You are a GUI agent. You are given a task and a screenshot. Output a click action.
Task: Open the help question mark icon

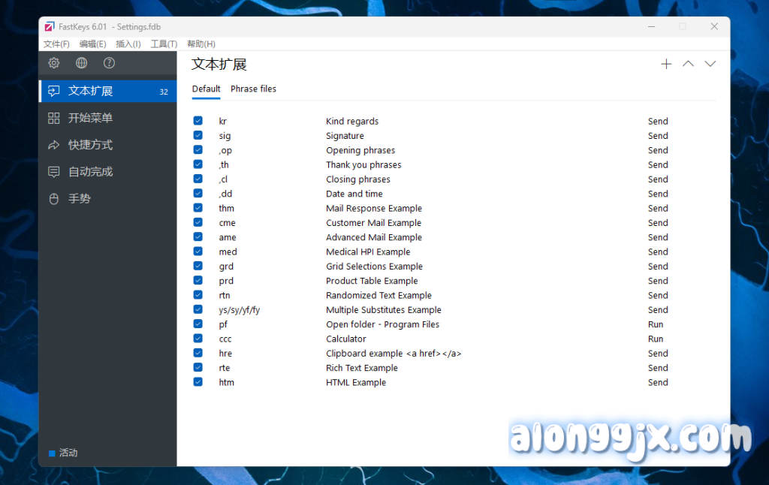[110, 64]
